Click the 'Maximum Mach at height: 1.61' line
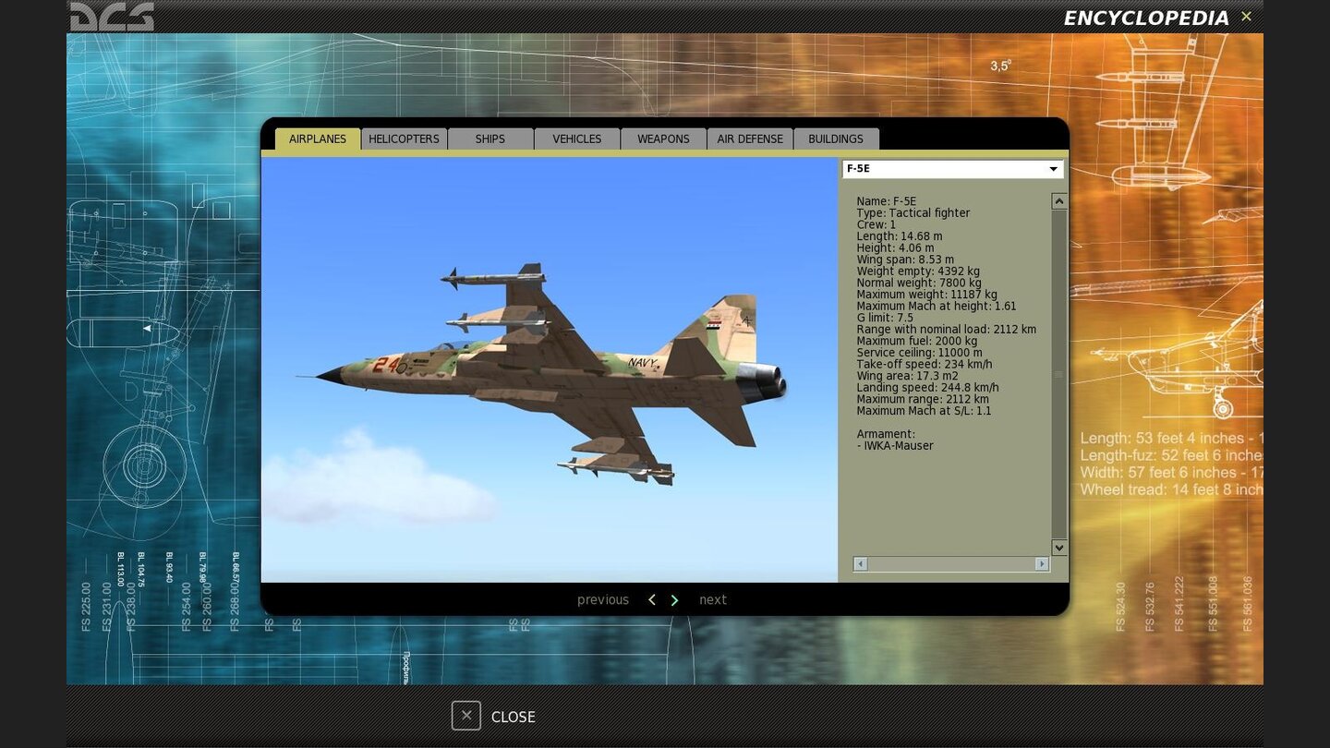 tap(936, 307)
